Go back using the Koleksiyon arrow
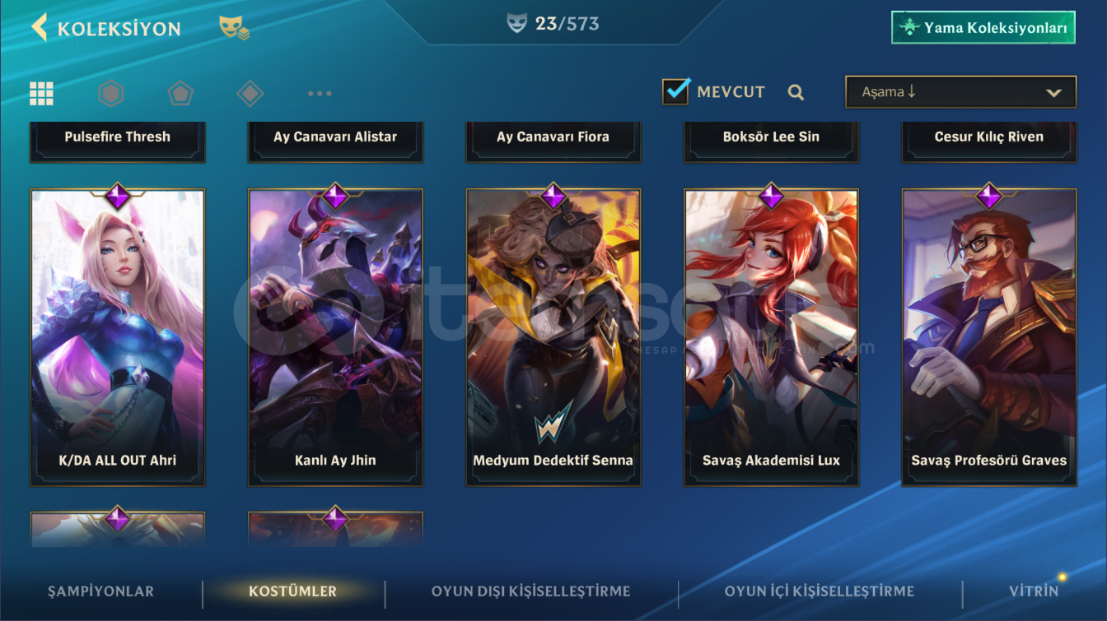 point(40,27)
